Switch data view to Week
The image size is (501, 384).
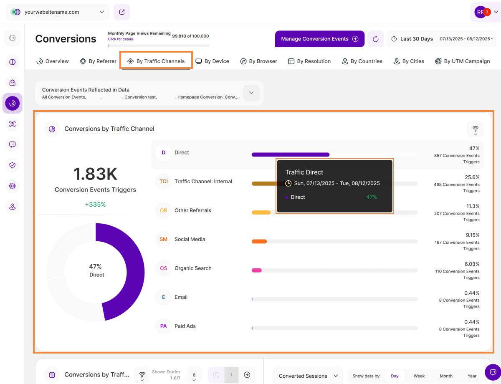[419, 376]
